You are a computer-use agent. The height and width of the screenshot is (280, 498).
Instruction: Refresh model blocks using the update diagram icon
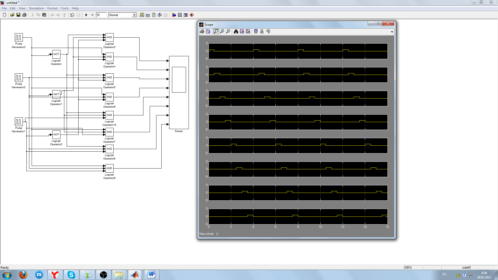(154, 15)
